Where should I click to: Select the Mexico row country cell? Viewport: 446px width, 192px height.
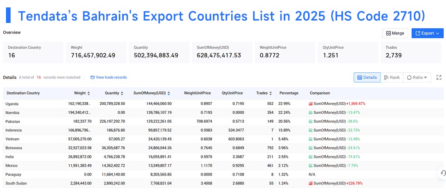click(34, 165)
